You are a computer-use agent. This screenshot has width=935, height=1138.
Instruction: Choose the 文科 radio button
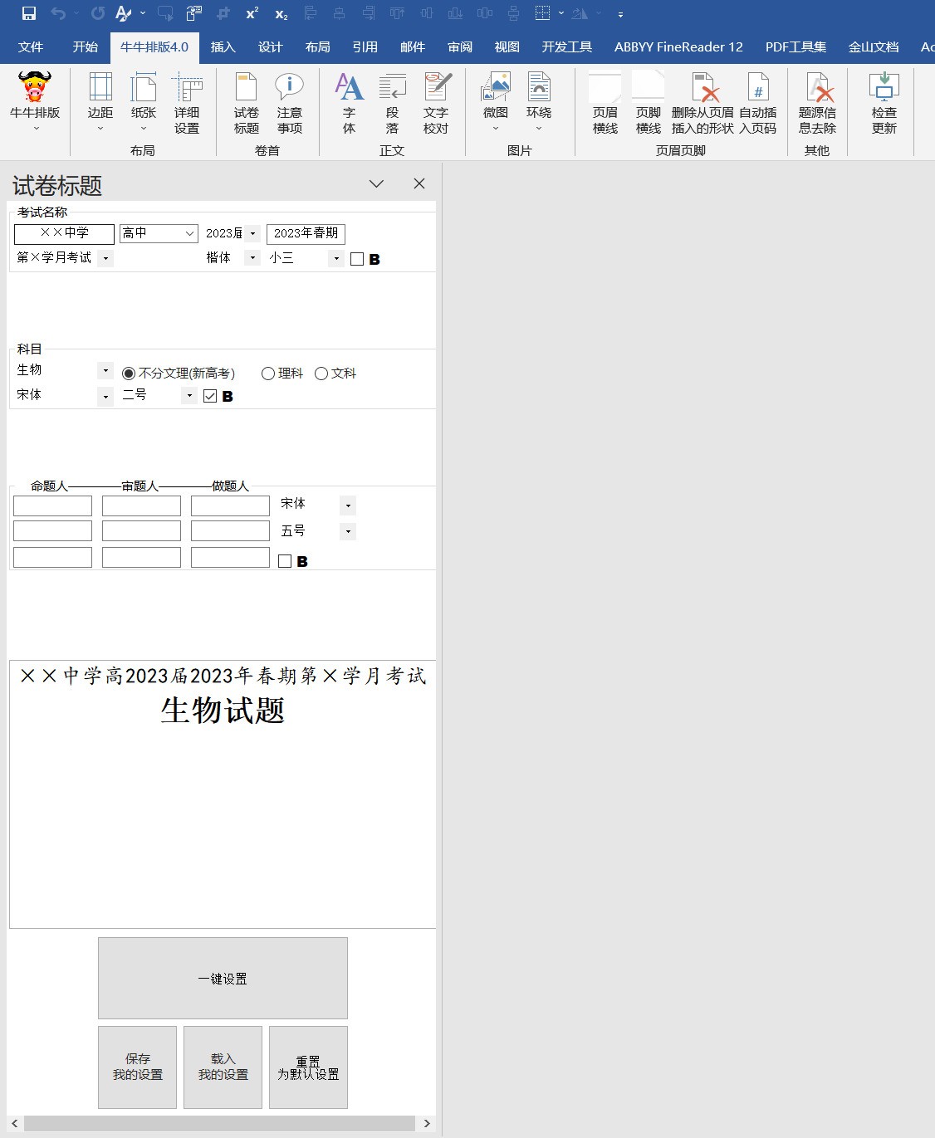click(x=321, y=374)
